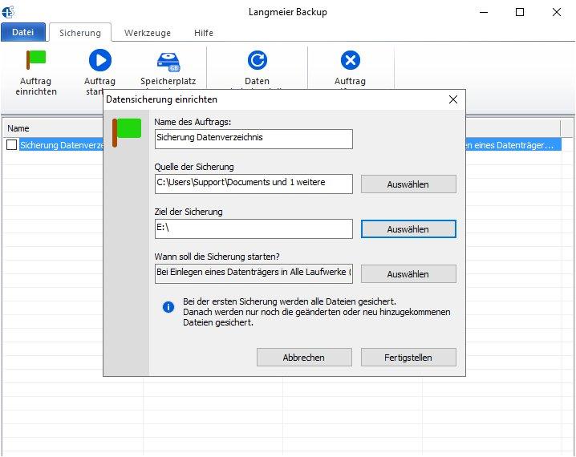Click the blue info icon in dialog
Image resolution: width=576 pixels, height=457 pixels.
(168, 306)
